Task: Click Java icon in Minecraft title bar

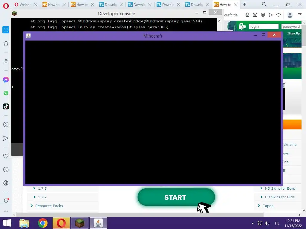Action: [x=28, y=36]
